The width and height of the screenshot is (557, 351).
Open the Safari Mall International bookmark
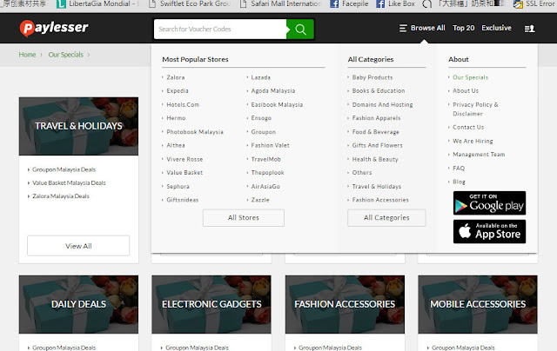coord(280,3)
